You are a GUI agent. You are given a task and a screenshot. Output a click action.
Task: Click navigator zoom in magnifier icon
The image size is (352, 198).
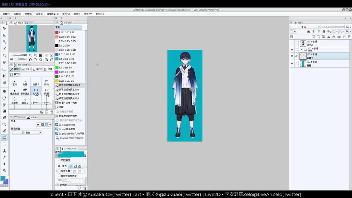pyautogui.click(x=35, y=55)
